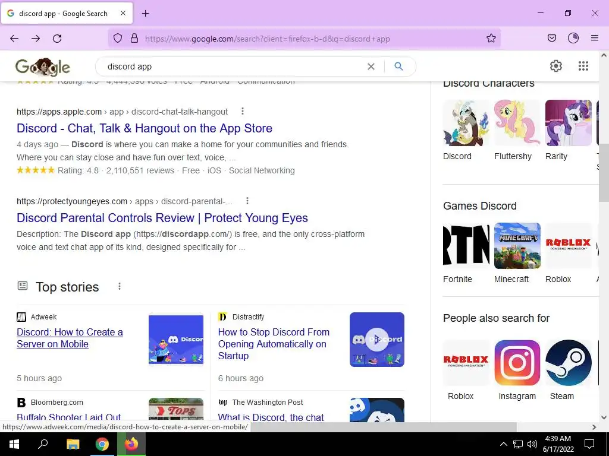Open the volume control tray icon

pyautogui.click(x=532, y=444)
